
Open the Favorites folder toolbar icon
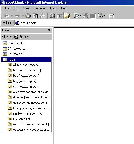point(60,16)
